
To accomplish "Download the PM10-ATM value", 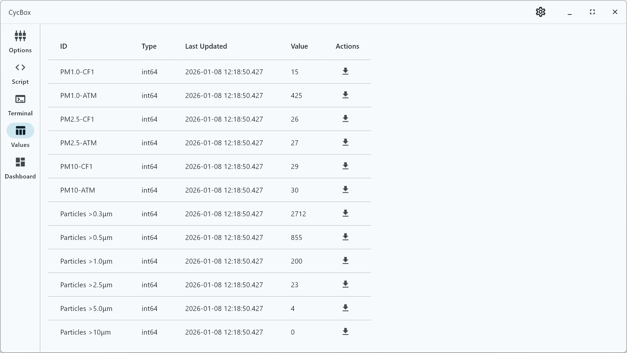I will coord(345,190).
